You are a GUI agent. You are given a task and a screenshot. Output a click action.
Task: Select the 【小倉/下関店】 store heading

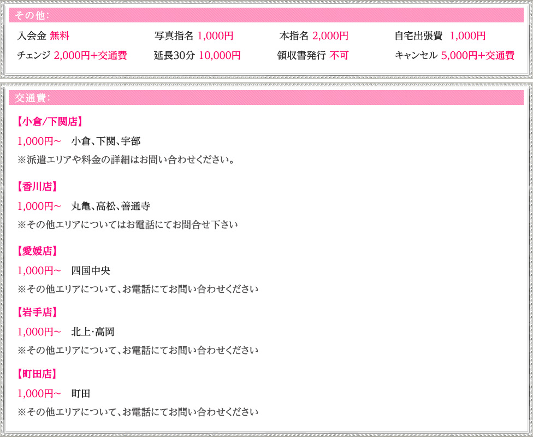tap(49, 122)
